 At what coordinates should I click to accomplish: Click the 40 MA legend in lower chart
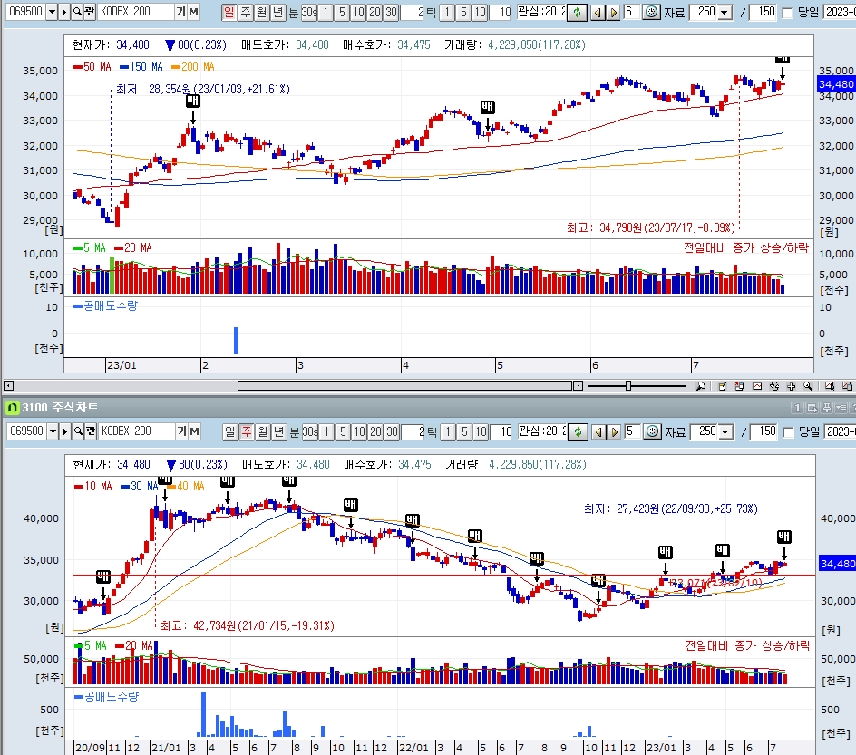point(186,486)
